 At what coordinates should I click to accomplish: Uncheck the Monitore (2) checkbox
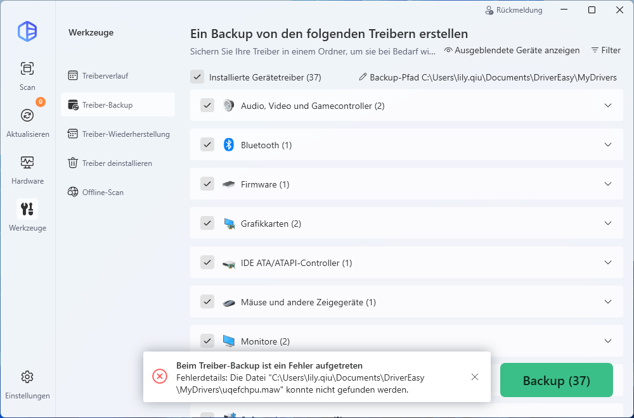pos(207,341)
